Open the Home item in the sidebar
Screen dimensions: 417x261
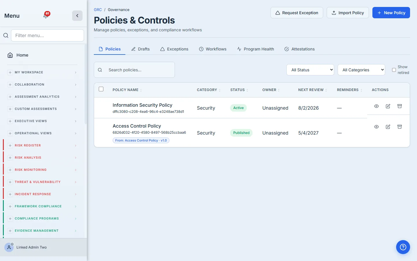click(x=42, y=55)
